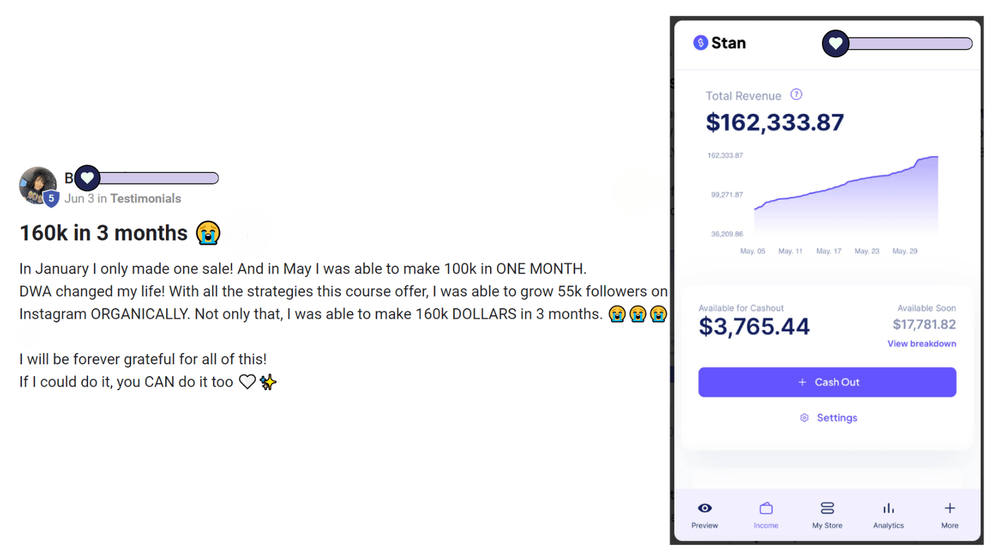Open the Total Revenue help icon

pos(796,95)
